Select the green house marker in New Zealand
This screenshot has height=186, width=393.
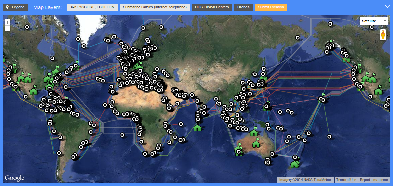[295, 163]
